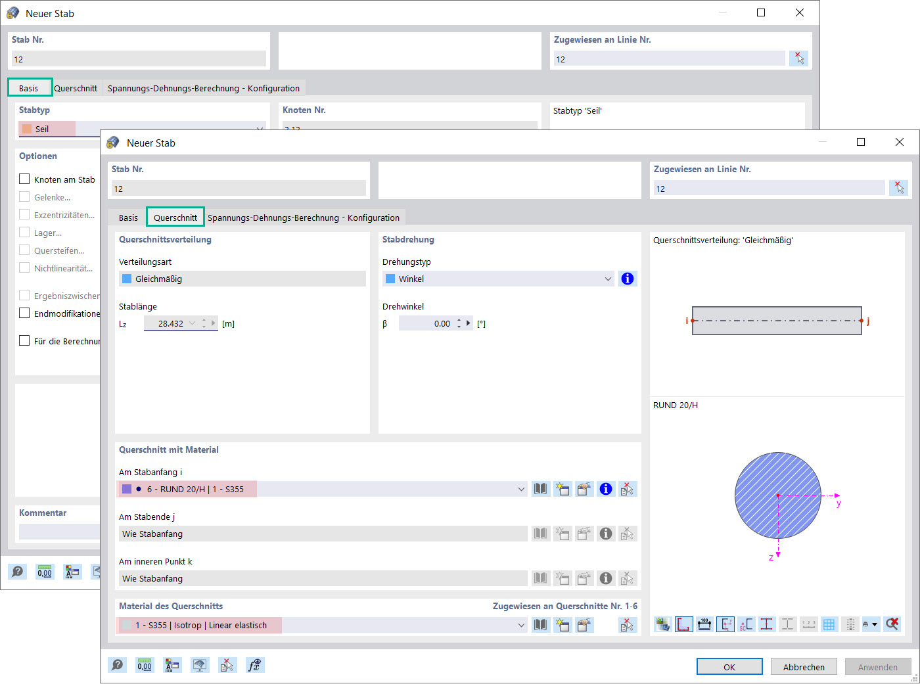Viewport: 920px width, 690px height.
Task: Open units 0,00 settings in front dialog
Action: click(x=145, y=665)
